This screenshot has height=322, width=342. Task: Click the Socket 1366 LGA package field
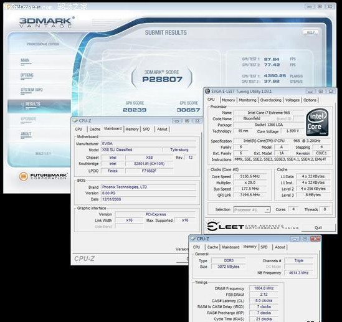click(x=268, y=125)
